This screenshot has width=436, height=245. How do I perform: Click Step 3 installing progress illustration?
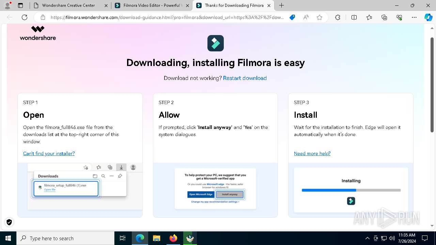click(351, 190)
